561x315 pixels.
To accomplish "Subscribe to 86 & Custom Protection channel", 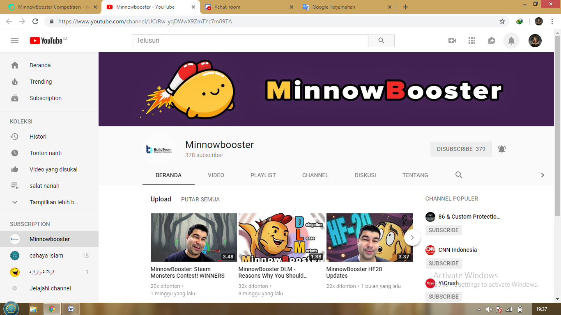I will [444, 230].
